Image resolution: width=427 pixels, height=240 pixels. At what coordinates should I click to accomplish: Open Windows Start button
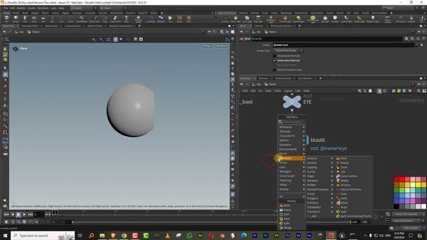[5, 235]
